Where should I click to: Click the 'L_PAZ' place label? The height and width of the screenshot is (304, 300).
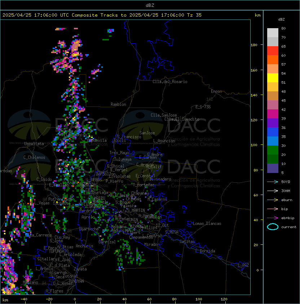(x=243, y=265)
